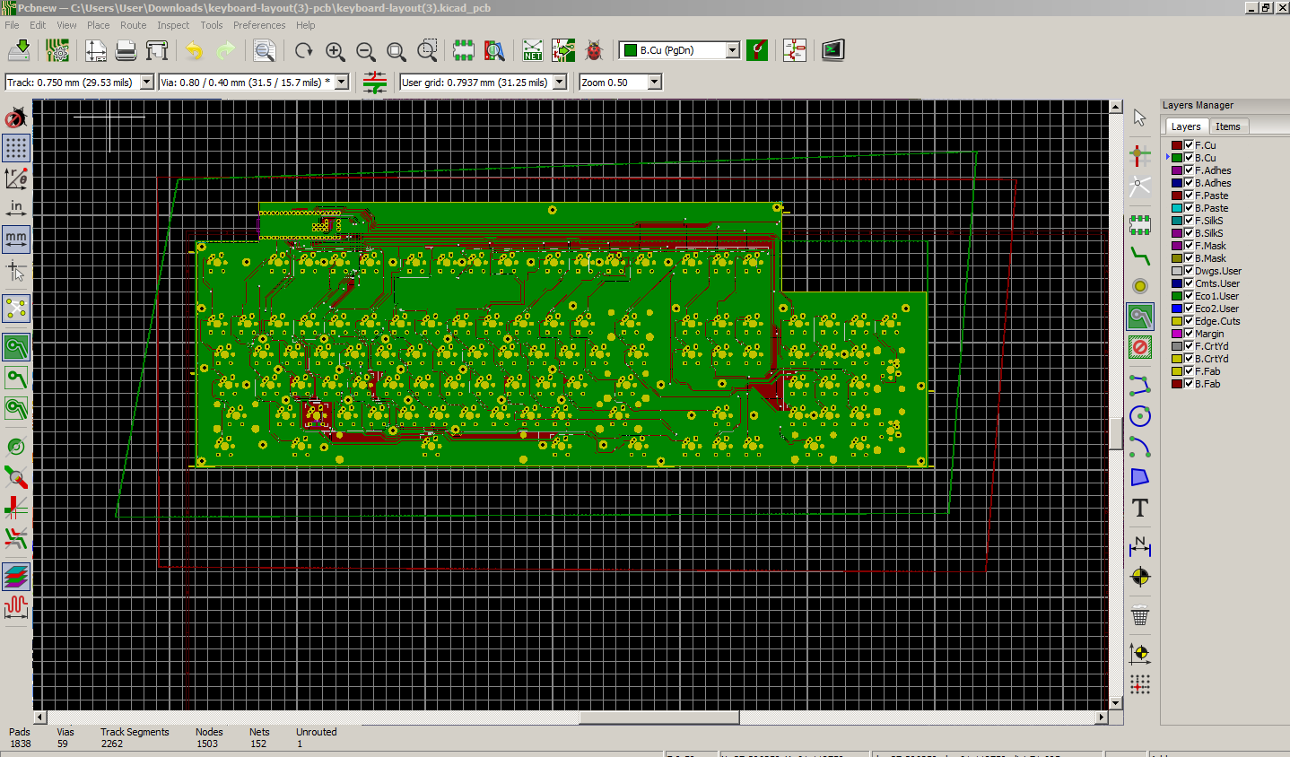Expand the active layer B.Cu selector
Image resolution: width=1290 pixels, height=757 pixels.
pos(732,51)
